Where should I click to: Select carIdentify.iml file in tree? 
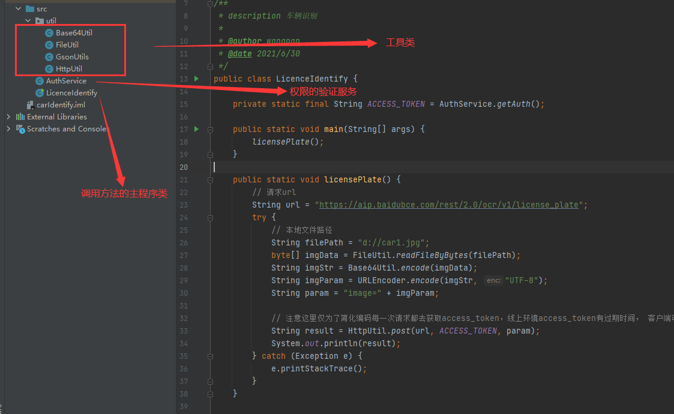pos(61,105)
